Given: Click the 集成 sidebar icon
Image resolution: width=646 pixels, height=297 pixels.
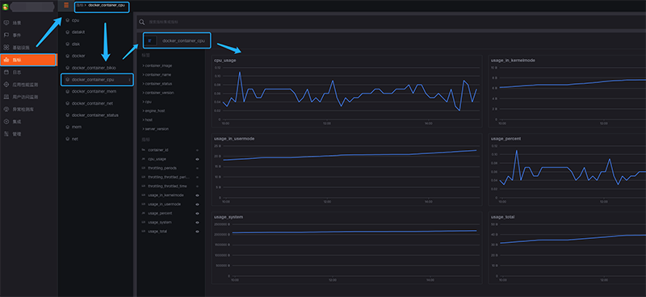Looking at the screenshot, I should (x=6, y=122).
